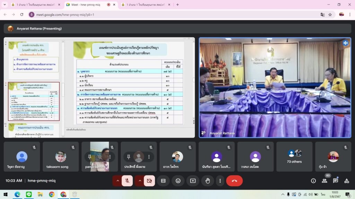Open the meeting details info icon
This screenshot has height=199, width=355.
tap(313, 181)
